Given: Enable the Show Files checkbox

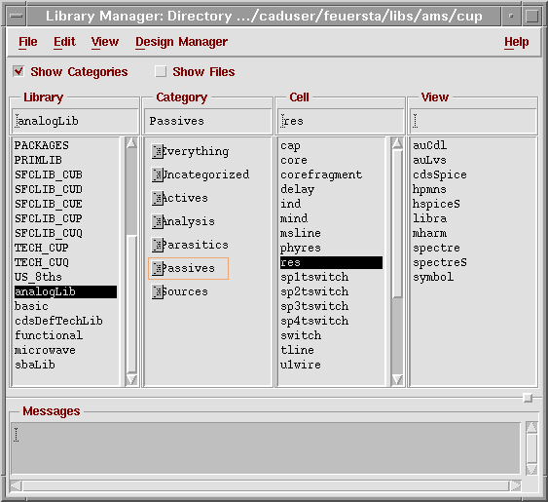Looking at the screenshot, I should [x=161, y=71].
